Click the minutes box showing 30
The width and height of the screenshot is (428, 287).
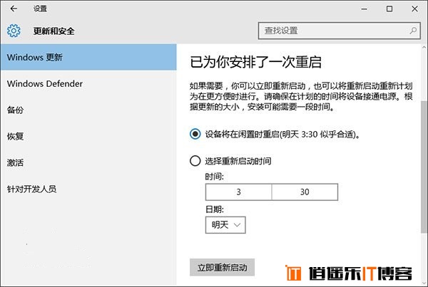tap(305, 192)
